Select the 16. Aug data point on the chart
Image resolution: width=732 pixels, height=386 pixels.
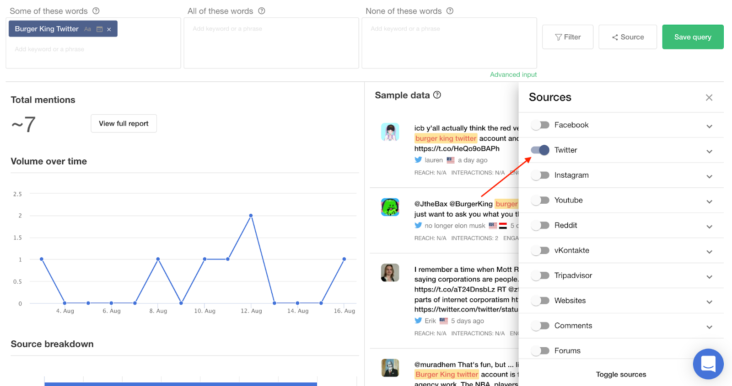click(344, 259)
